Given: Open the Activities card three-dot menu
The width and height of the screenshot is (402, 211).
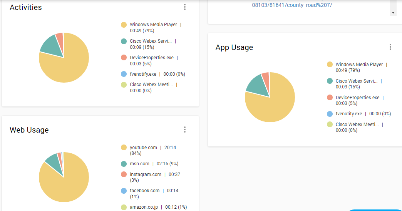Looking at the screenshot, I should (184, 7).
